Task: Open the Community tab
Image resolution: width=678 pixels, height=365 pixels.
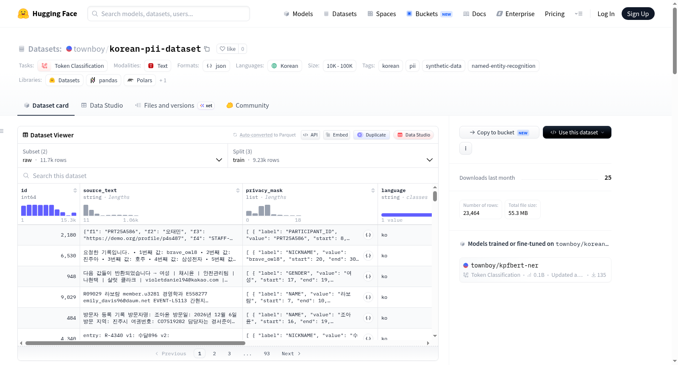Action: 248,106
